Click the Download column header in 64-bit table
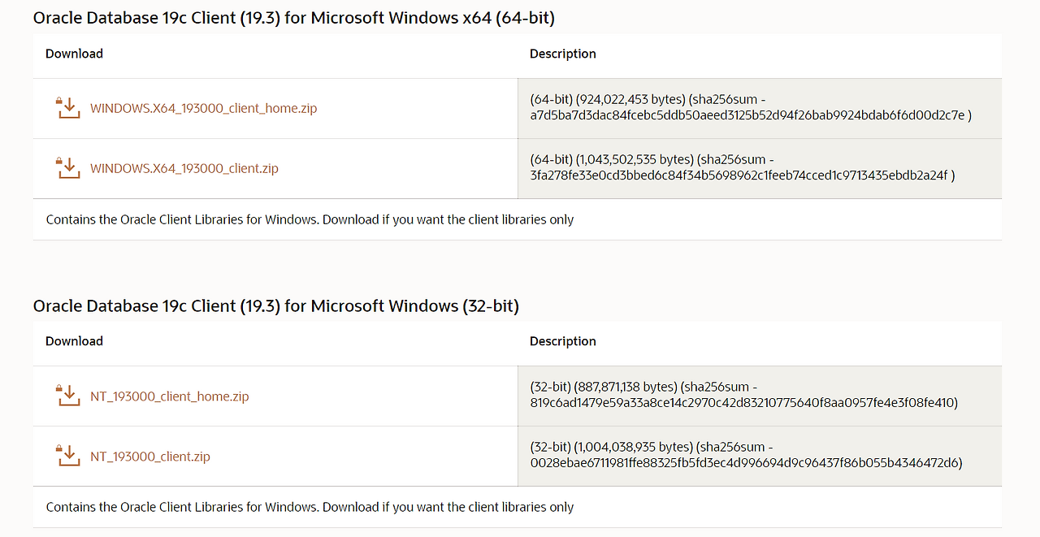Image resolution: width=1040 pixels, height=537 pixels. pyautogui.click(x=74, y=54)
